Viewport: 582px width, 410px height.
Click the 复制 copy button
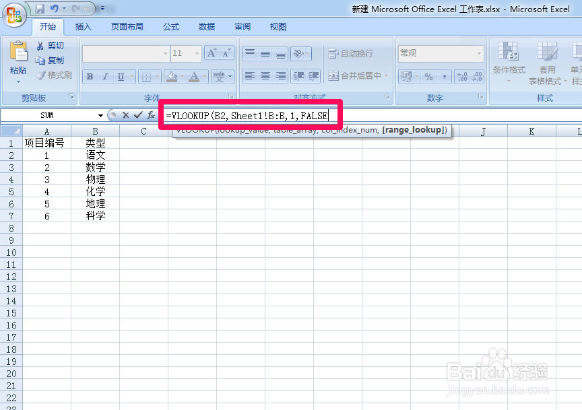click(x=50, y=60)
